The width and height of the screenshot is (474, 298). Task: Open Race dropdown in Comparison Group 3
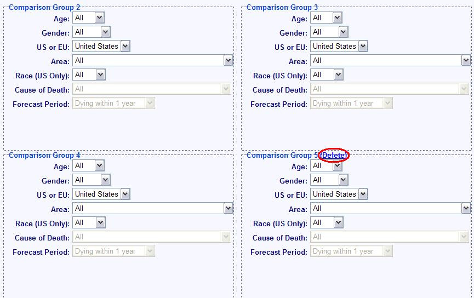click(327, 75)
